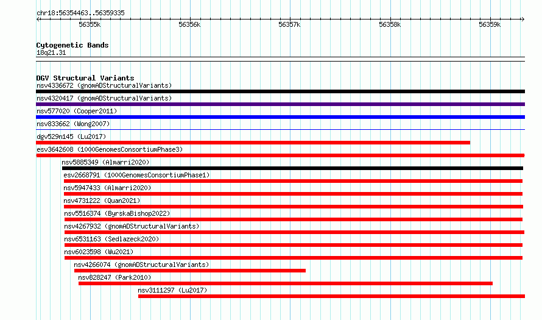Click the chr18:56354463..56359335 coordinates text
Screen dimensions: 542x320
pos(80,13)
